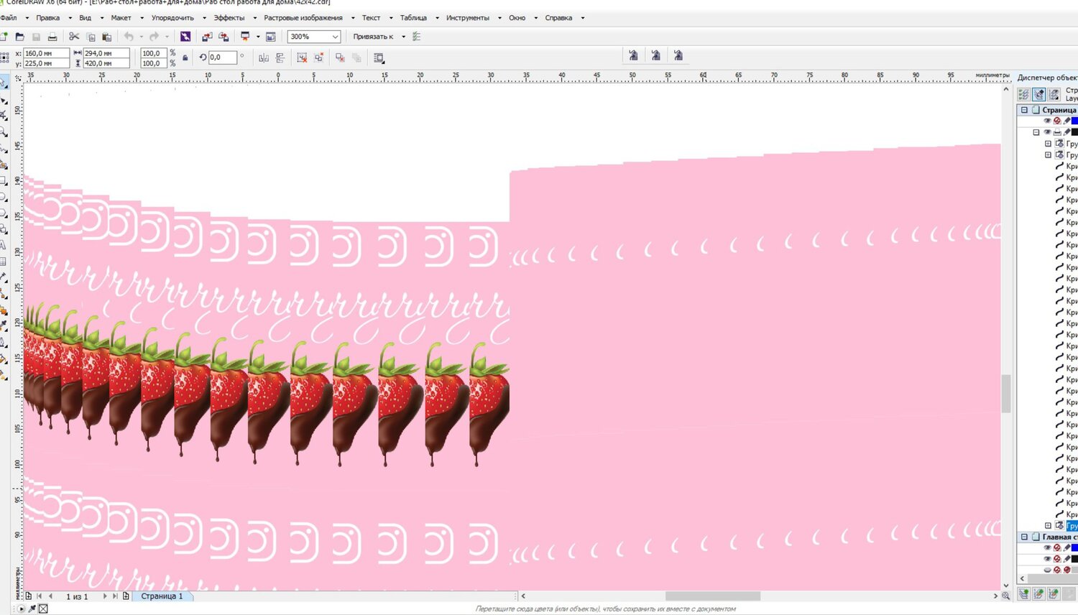The width and height of the screenshot is (1078, 615).
Task: Open the Инструменты menu
Action: tap(468, 18)
